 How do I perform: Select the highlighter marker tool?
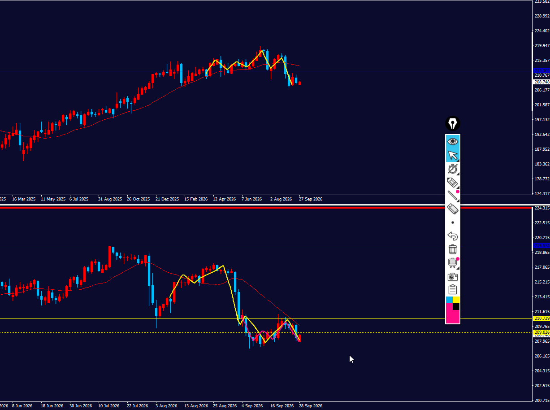coord(453,182)
